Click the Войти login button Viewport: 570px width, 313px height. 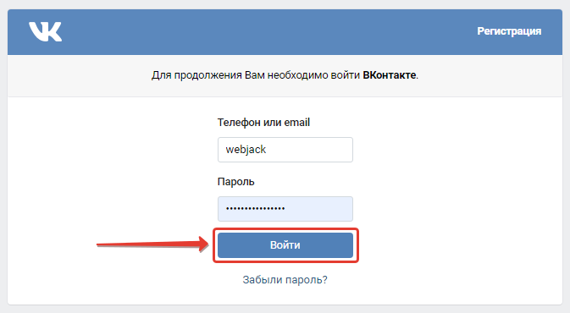(x=285, y=245)
